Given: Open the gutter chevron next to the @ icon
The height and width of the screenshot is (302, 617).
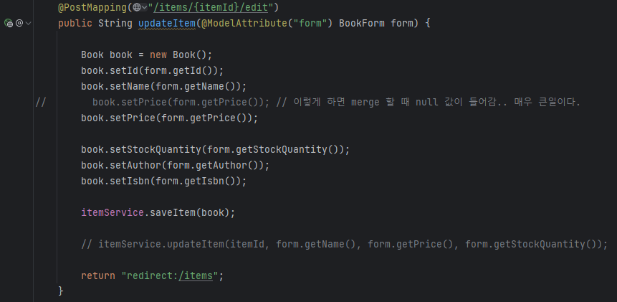Looking at the screenshot, I should (28, 23).
